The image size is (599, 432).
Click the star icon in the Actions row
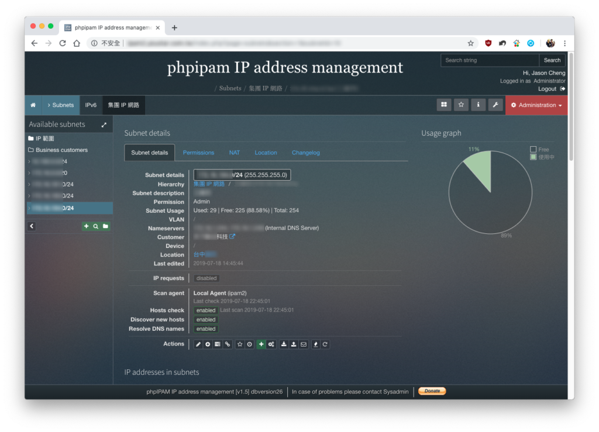[x=240, y=344]
